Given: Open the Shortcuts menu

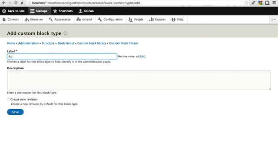Looking at the screenshot, I should point(63,11).
